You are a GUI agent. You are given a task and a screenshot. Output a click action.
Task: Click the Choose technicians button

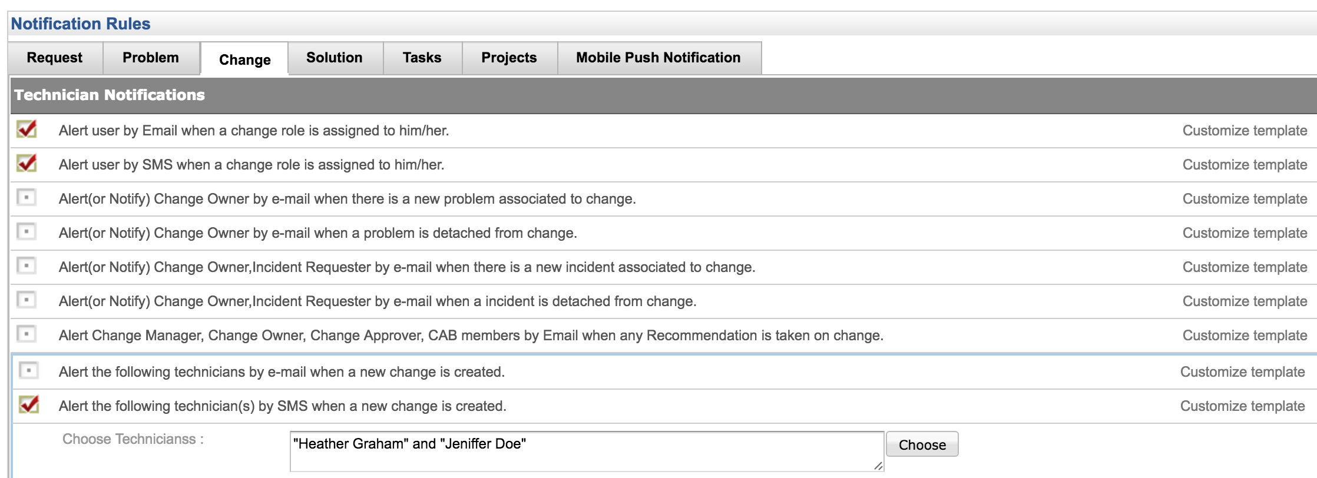coord(922,445)
